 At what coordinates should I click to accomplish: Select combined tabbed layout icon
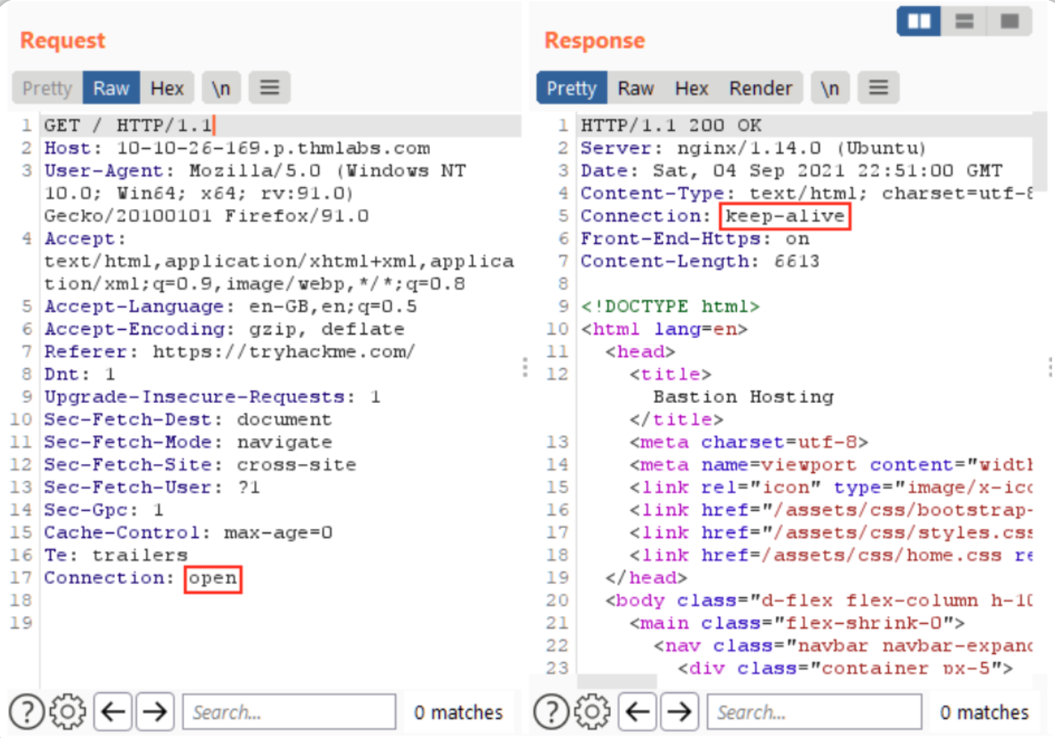coord(1010,21)
